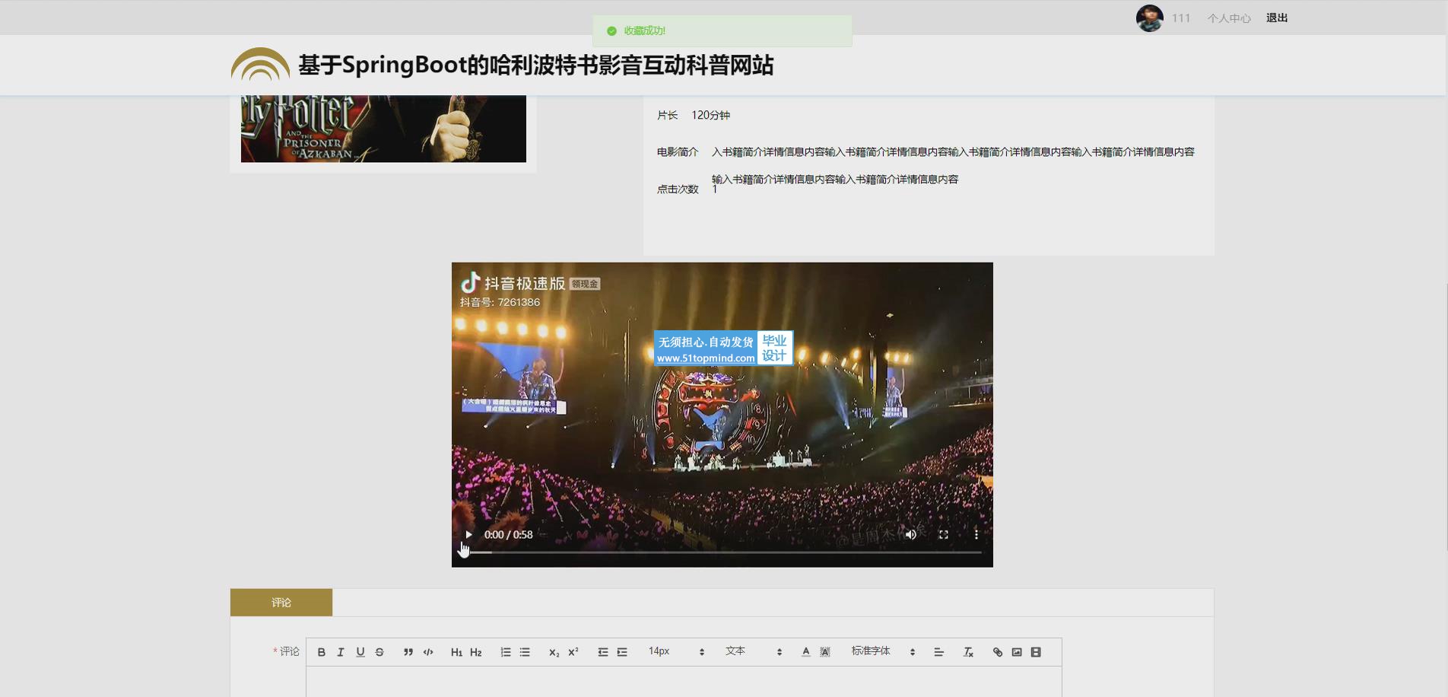The height and width of the screenshot is (697, 1448).
Task: Increase indent of comment text
Action: pyautogui.click(x=622, y=652)
